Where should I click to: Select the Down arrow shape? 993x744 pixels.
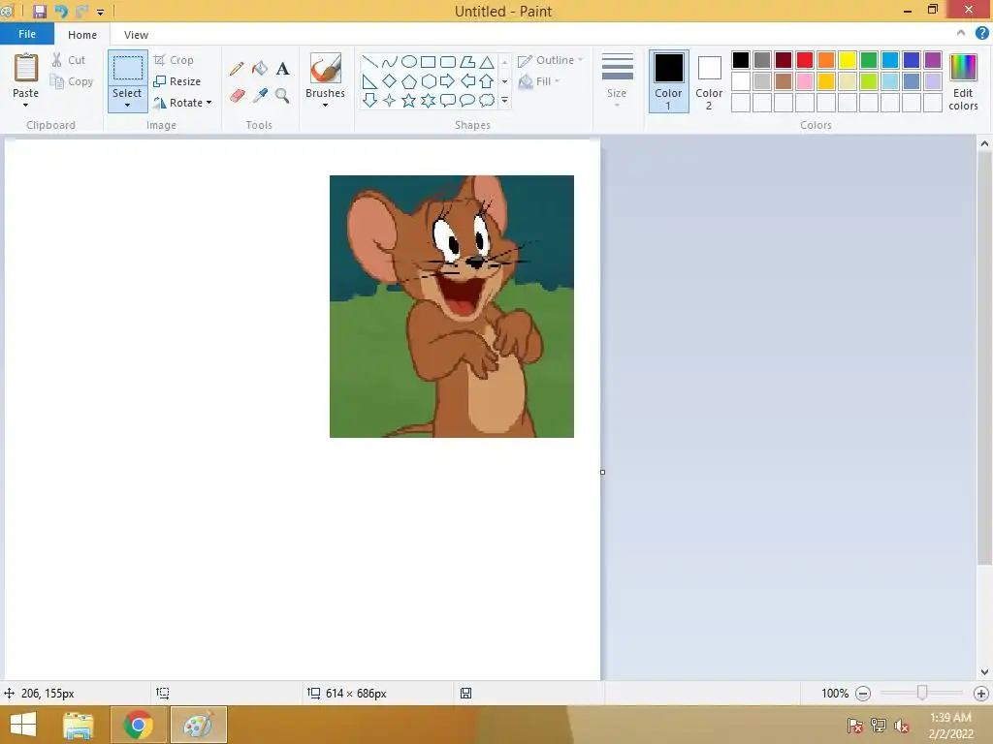coord(369,100)
